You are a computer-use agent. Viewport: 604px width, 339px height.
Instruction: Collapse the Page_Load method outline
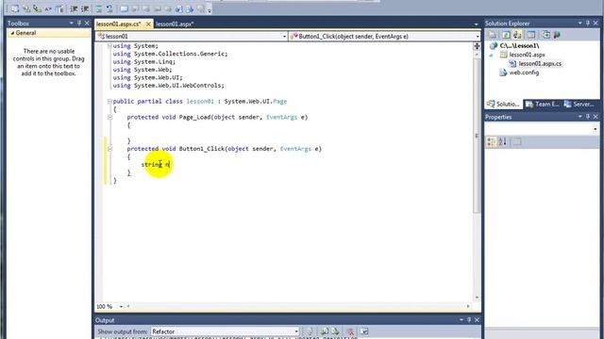click(109, 117)
